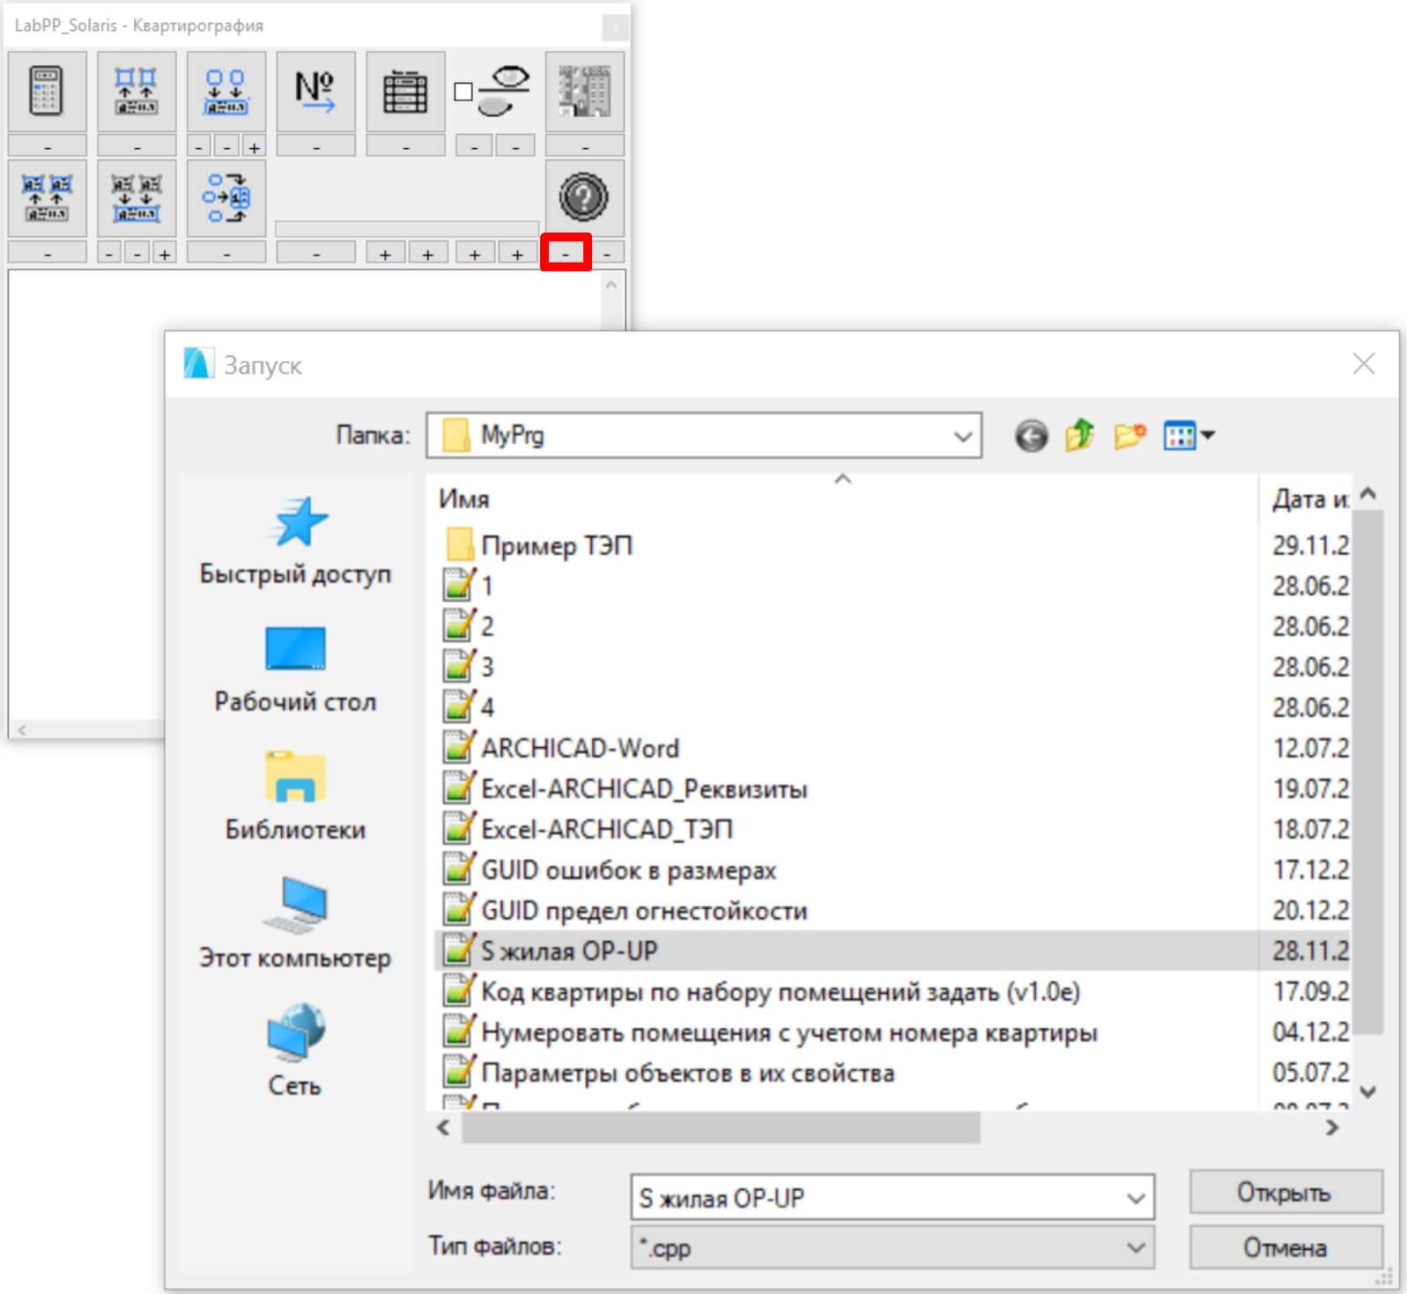Toggle the checkbox beside the eye icon
This screenshot has height=1294, width=1407.
(463, 92)
